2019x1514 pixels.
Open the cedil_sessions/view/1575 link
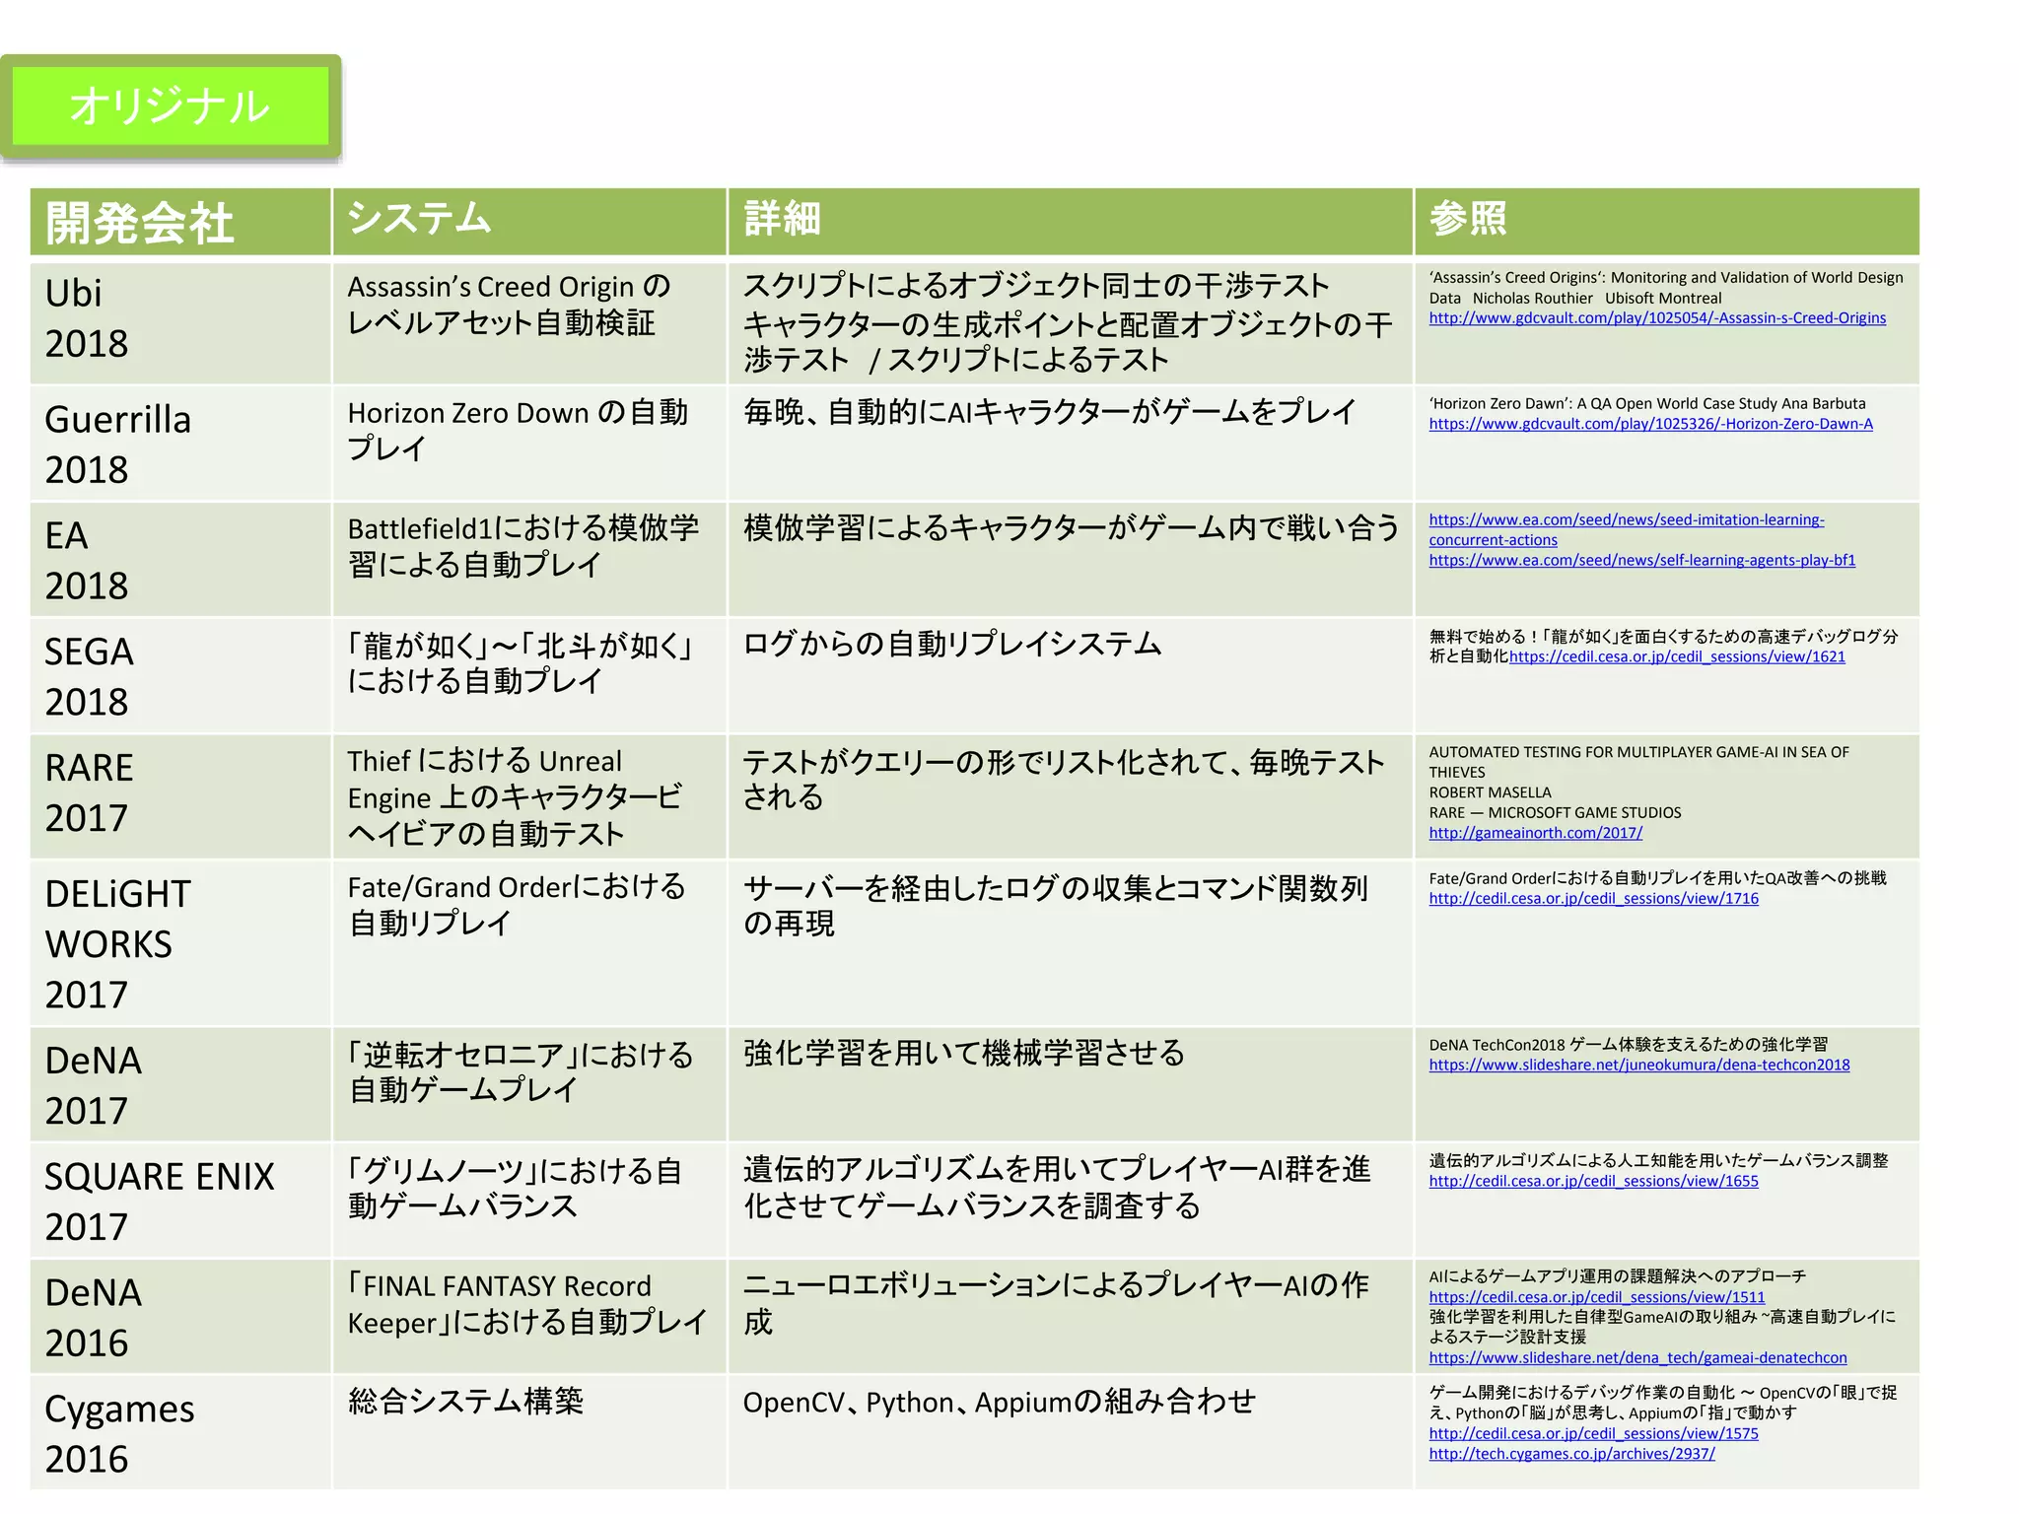[x=1594, y=1434]
